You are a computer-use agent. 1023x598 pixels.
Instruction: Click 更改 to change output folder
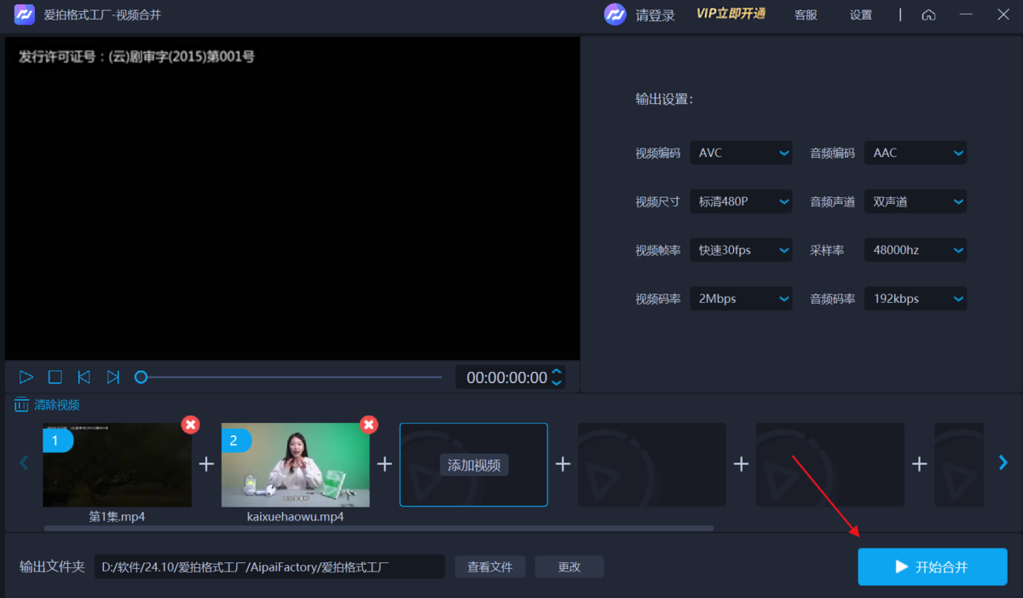point(569,566)
